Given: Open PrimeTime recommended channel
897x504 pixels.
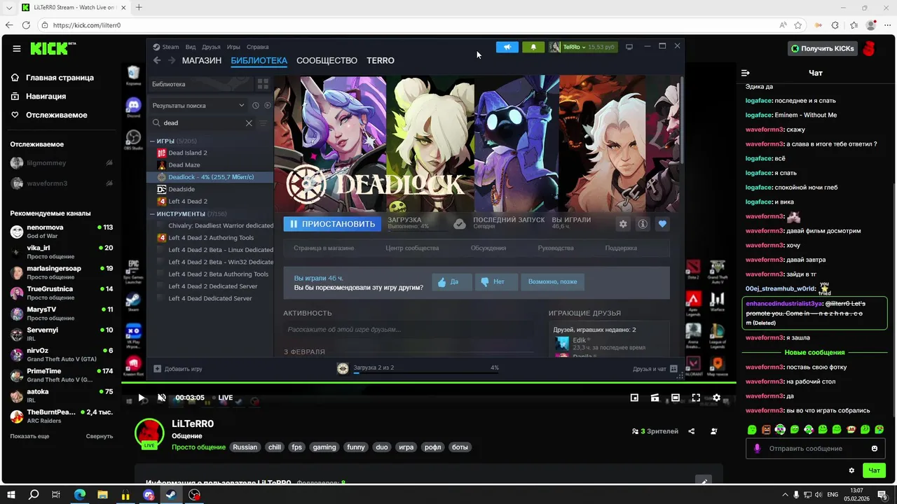Looking at the screenshot, I should [x=61, y=375].
